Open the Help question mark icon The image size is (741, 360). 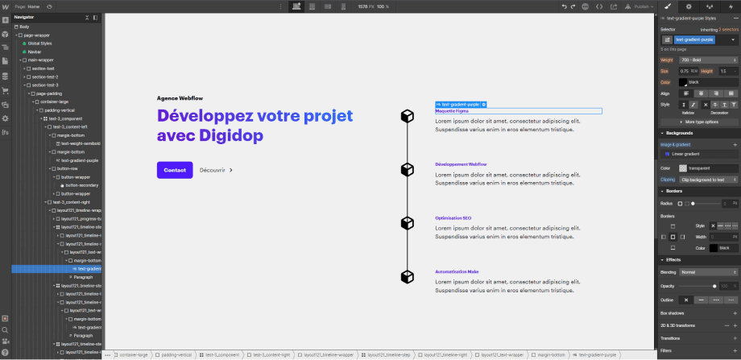(5, 352)
